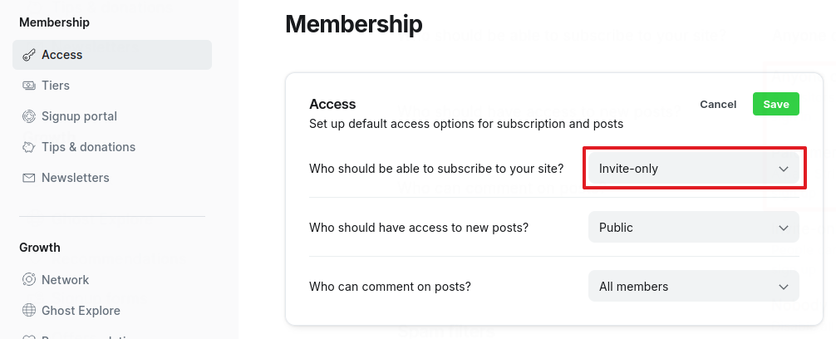Click the chevron on the All members selector

[783, 287]
